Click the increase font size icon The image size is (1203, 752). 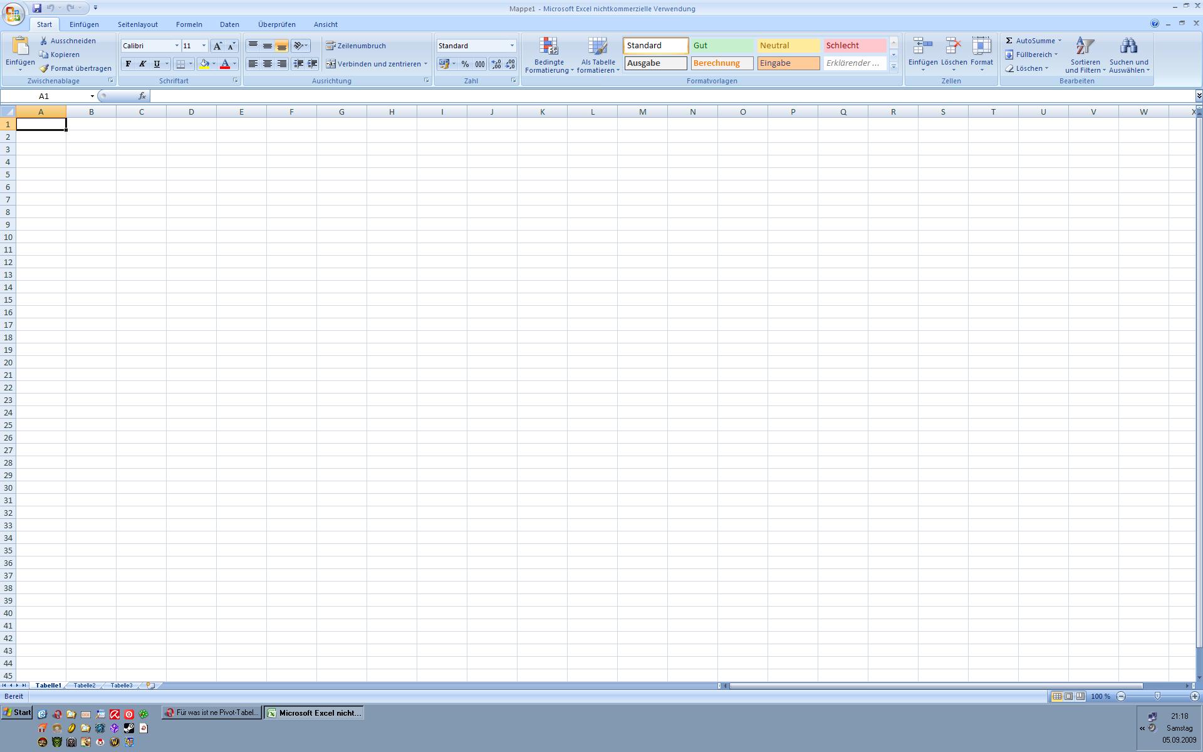217,46
